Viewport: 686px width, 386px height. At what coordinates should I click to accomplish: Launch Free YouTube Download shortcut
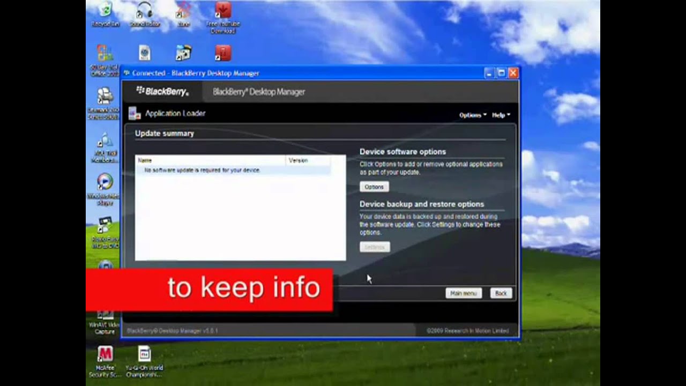tap(223, 17)
